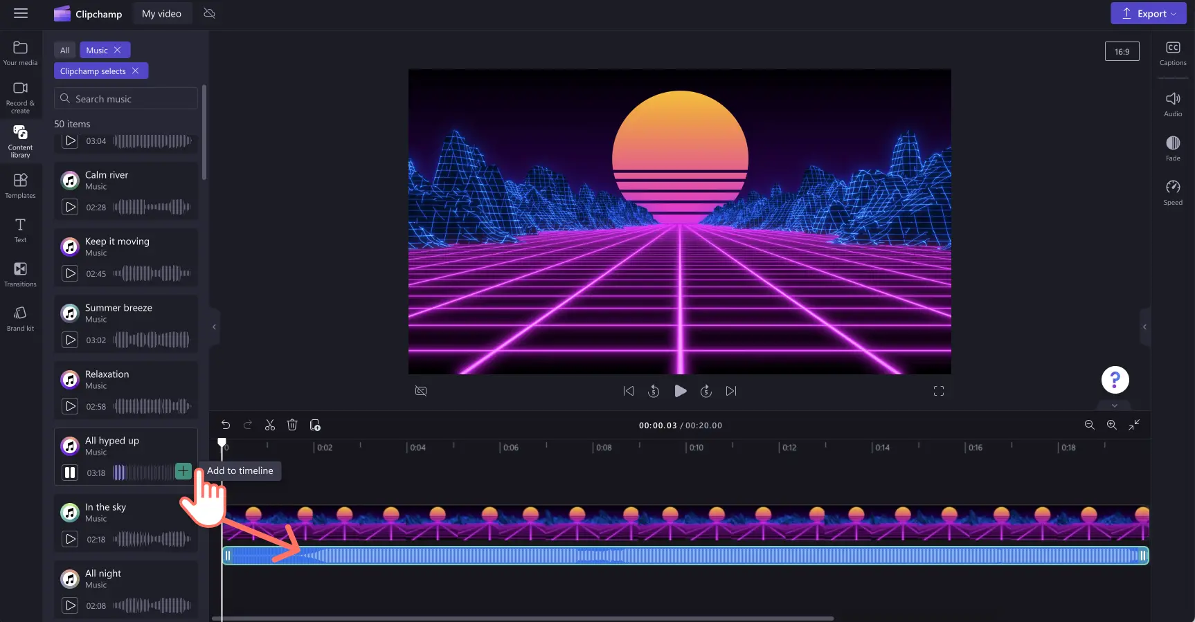The height and width of the screenshot is (622, 1195).
Task: Grab the audio clip right trim handle
Action: 1143,556
